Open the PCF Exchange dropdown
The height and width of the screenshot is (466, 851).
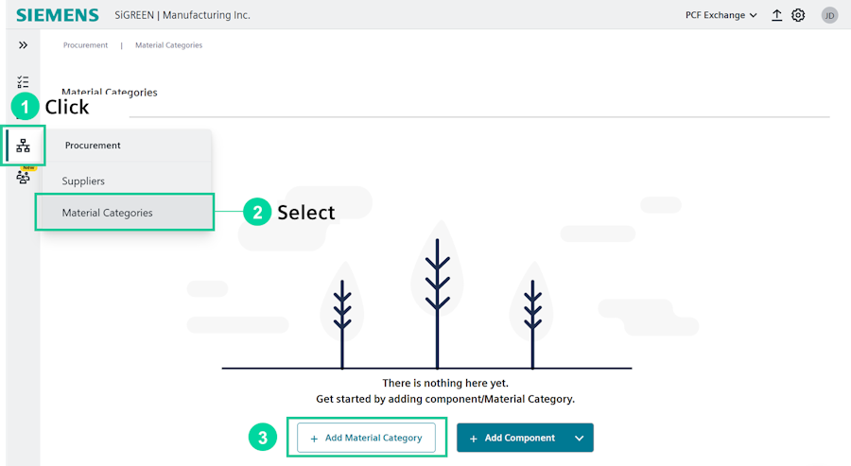click(x=721, y=15)
